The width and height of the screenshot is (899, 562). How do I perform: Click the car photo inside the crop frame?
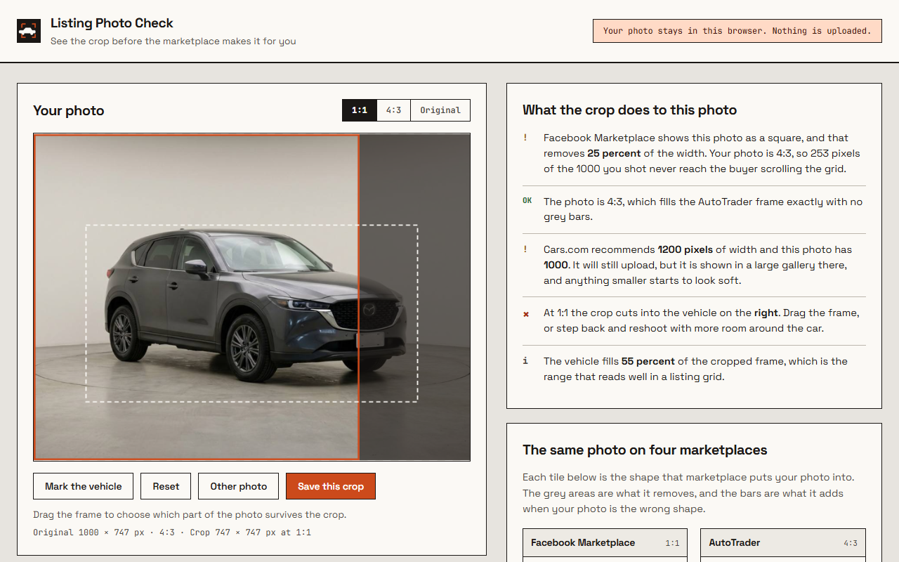point(197,297)
